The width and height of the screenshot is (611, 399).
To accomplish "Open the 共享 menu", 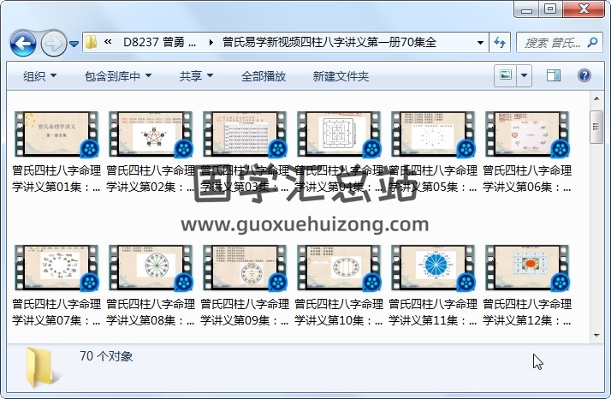I will (x=197, y=76).
